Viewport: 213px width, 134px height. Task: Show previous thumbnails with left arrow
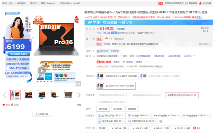pos(5,95)
